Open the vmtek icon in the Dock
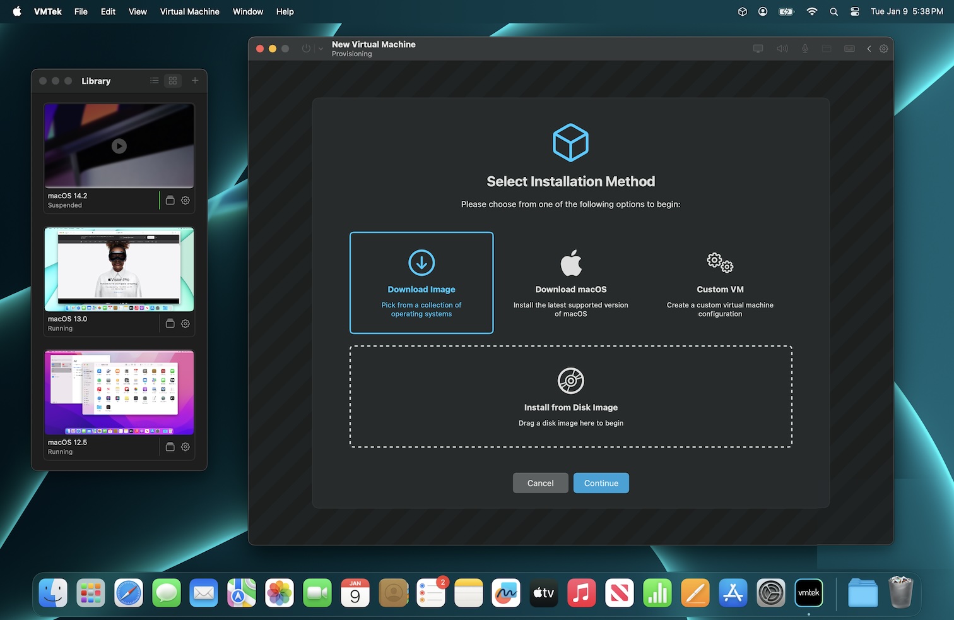 coord(808,593)
